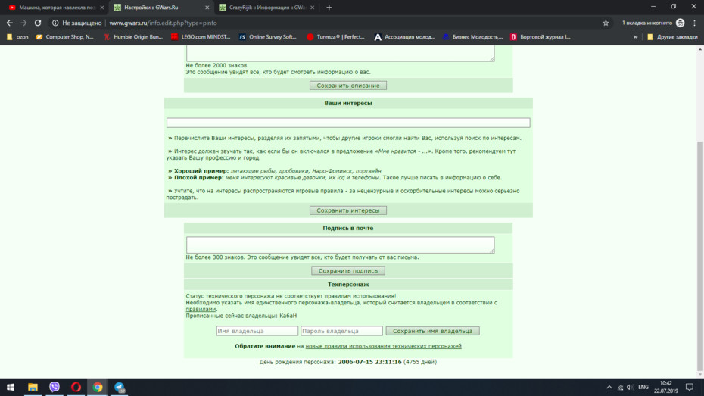Open clock showing 22.07.2019
This screenshot has width=704, height=396.
(x=666, y=387)
